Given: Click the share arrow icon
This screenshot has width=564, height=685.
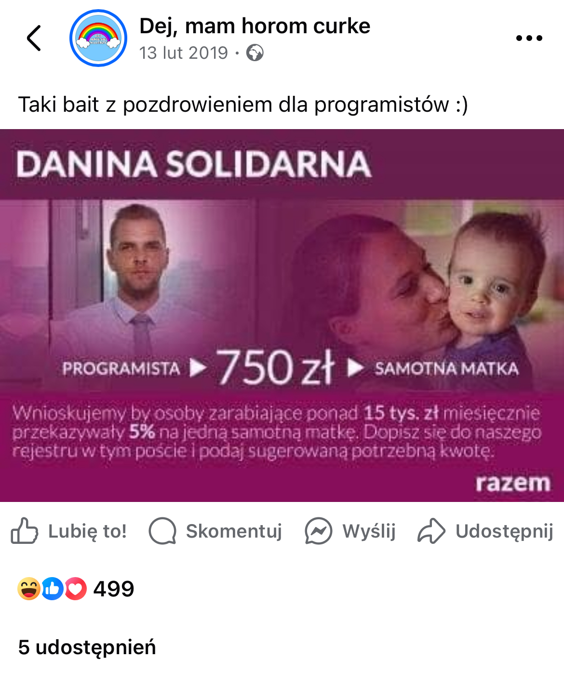Looking at the screenshot, I should 431,531.
